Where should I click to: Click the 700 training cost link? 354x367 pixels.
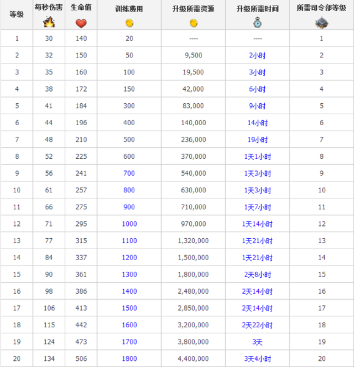[129, 173]
